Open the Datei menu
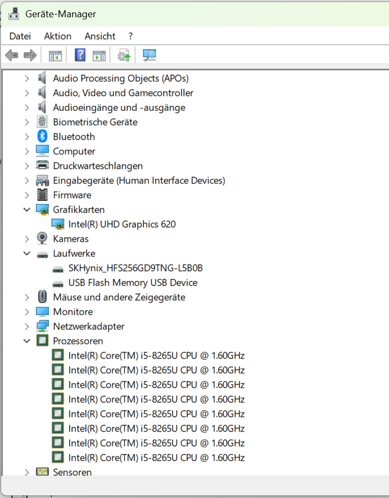This screenshot has width=389, height=498. pos(20,36)
